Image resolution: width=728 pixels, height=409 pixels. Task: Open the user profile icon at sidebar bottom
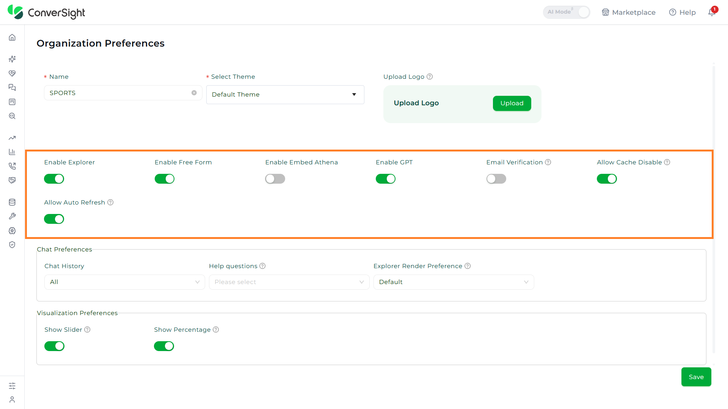pos(12,400)
